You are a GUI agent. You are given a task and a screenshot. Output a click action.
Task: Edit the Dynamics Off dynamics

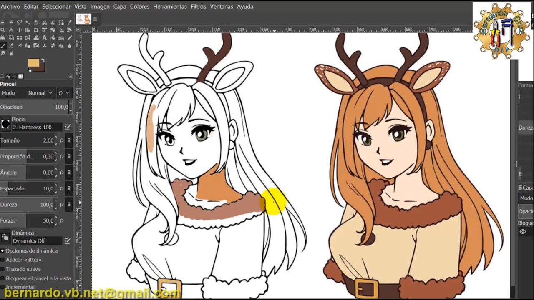68,241
